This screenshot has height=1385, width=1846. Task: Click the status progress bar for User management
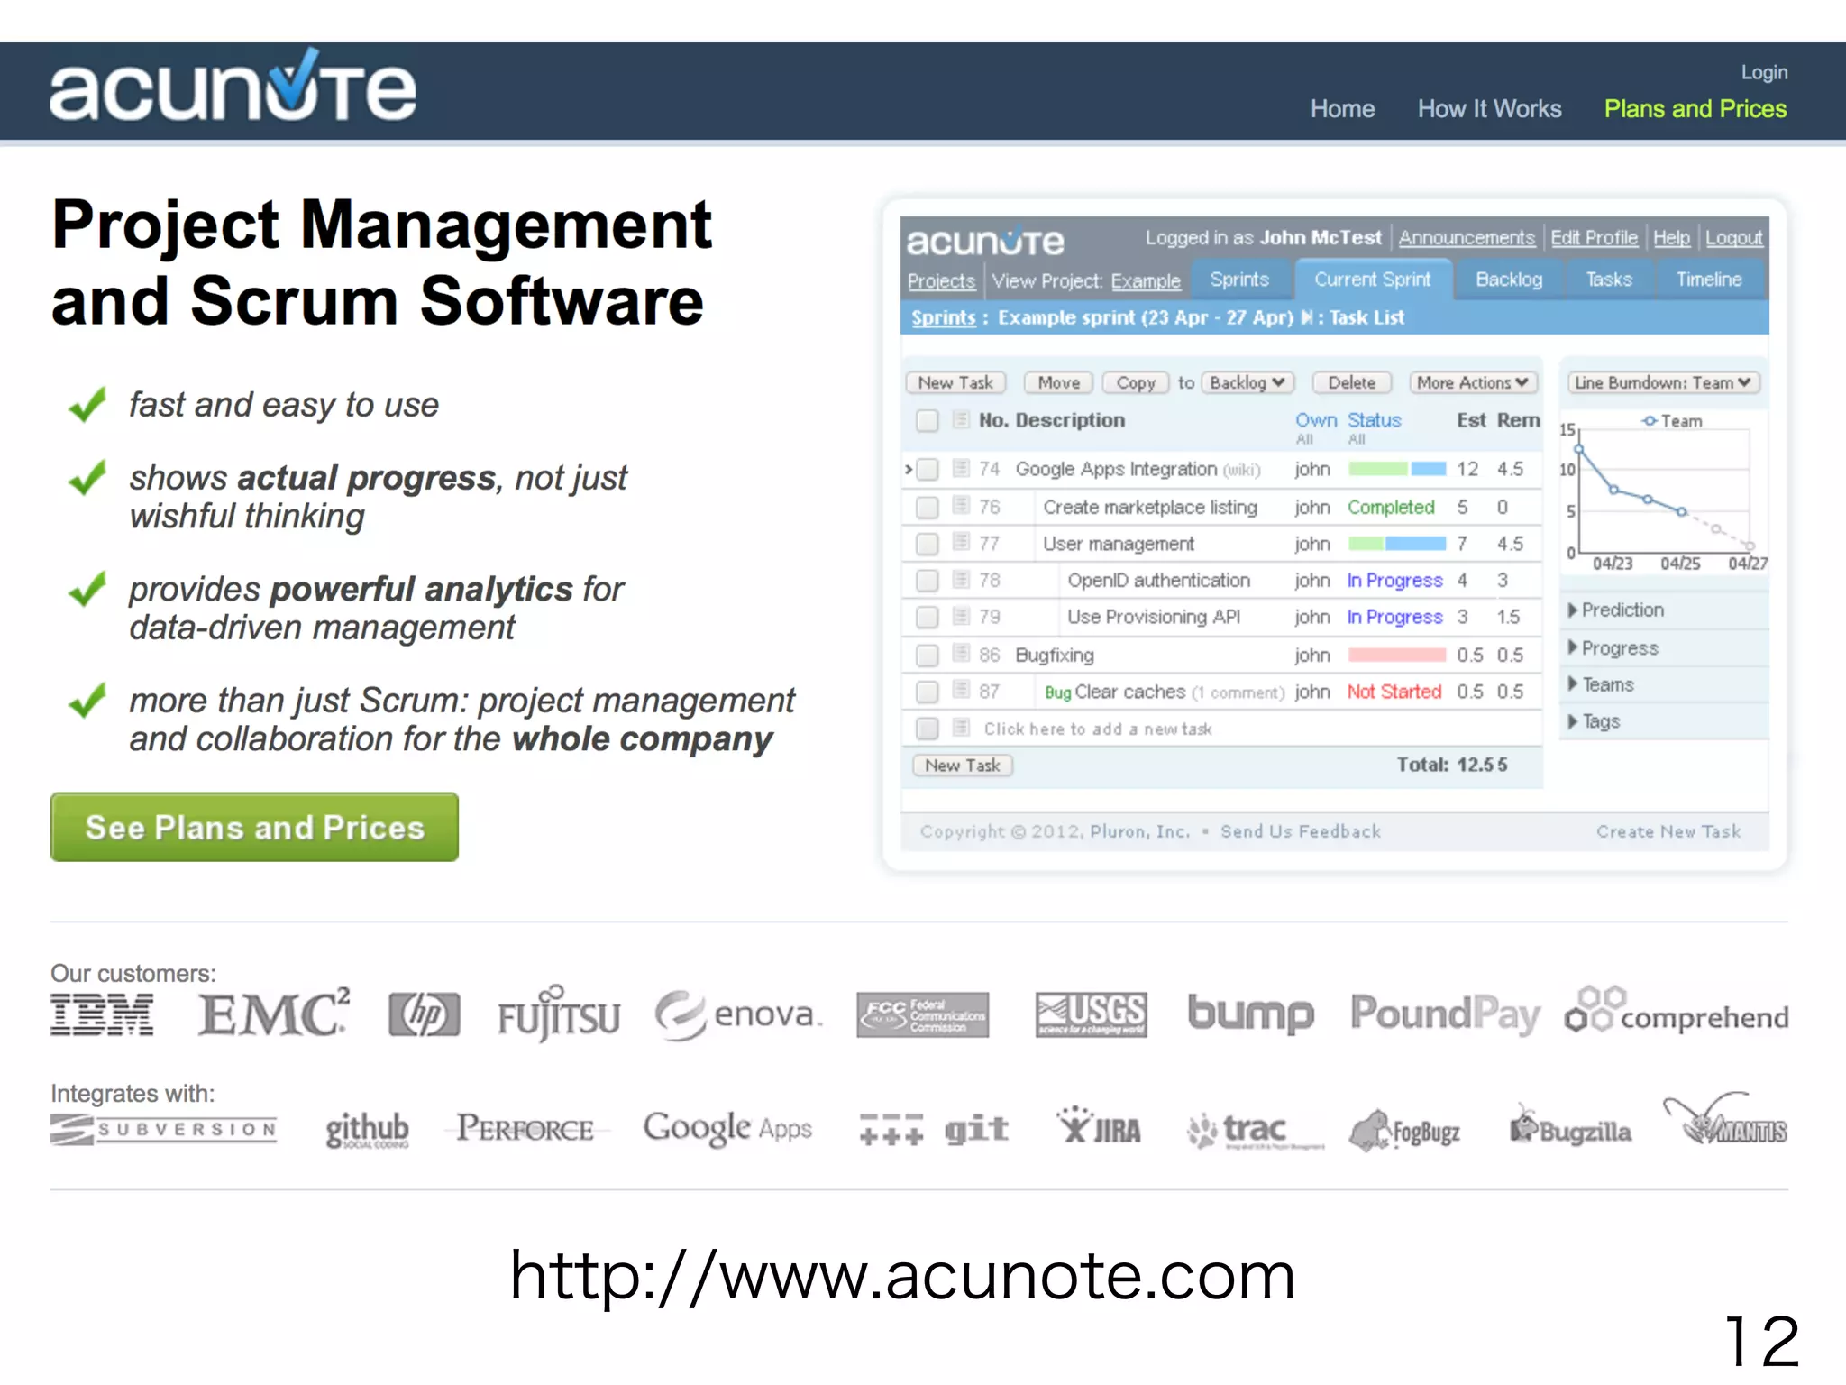(x=1397, y=544)
